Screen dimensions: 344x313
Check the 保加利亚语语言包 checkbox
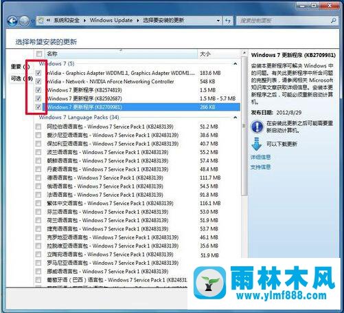coord(38,144)
